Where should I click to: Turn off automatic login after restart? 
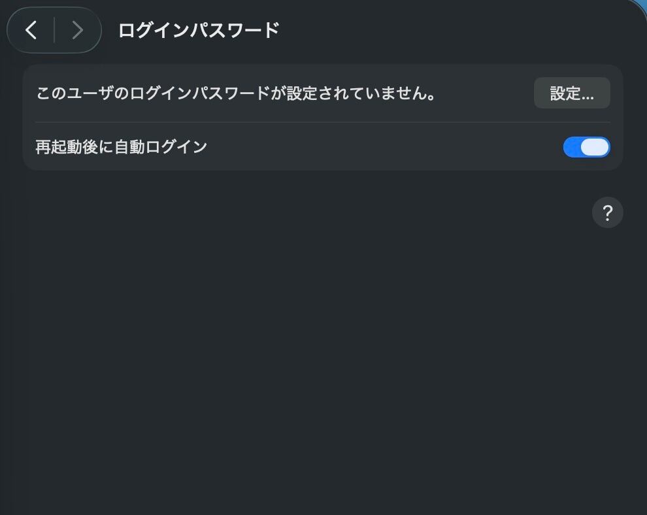point(586,147)
